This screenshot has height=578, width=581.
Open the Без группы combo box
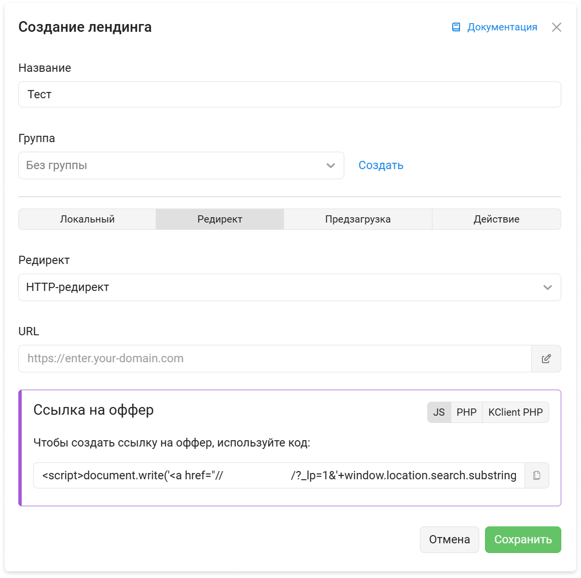tap(181, 165)
